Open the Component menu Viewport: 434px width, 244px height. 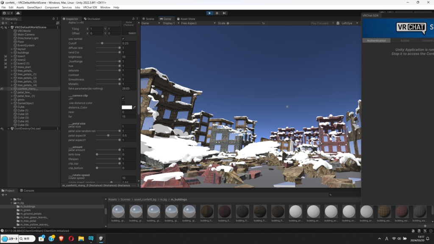pos(52,8)
